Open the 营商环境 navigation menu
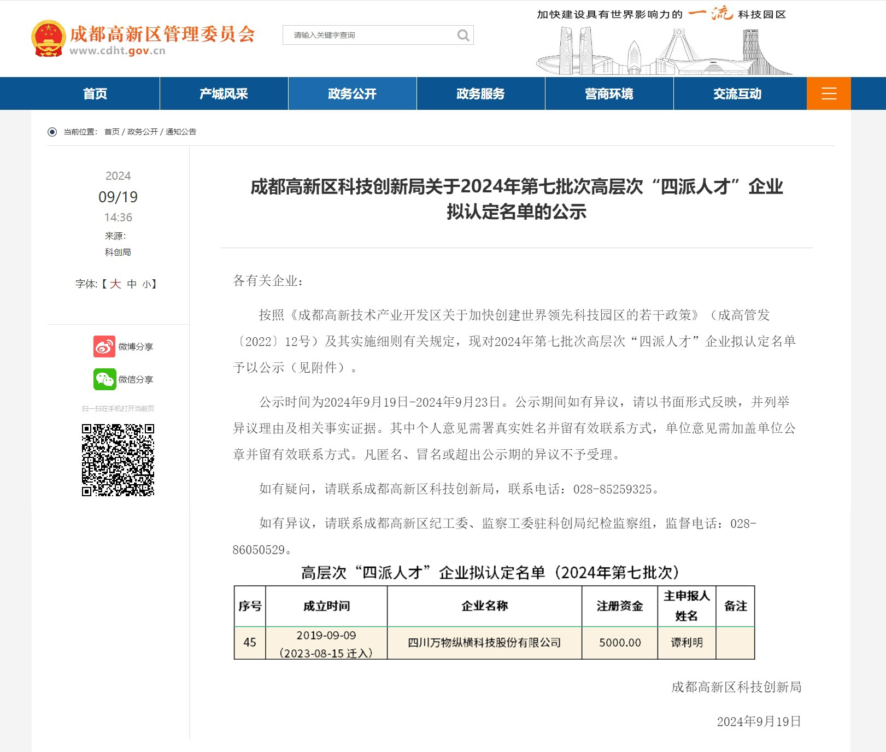 click(x=609, y=93)
